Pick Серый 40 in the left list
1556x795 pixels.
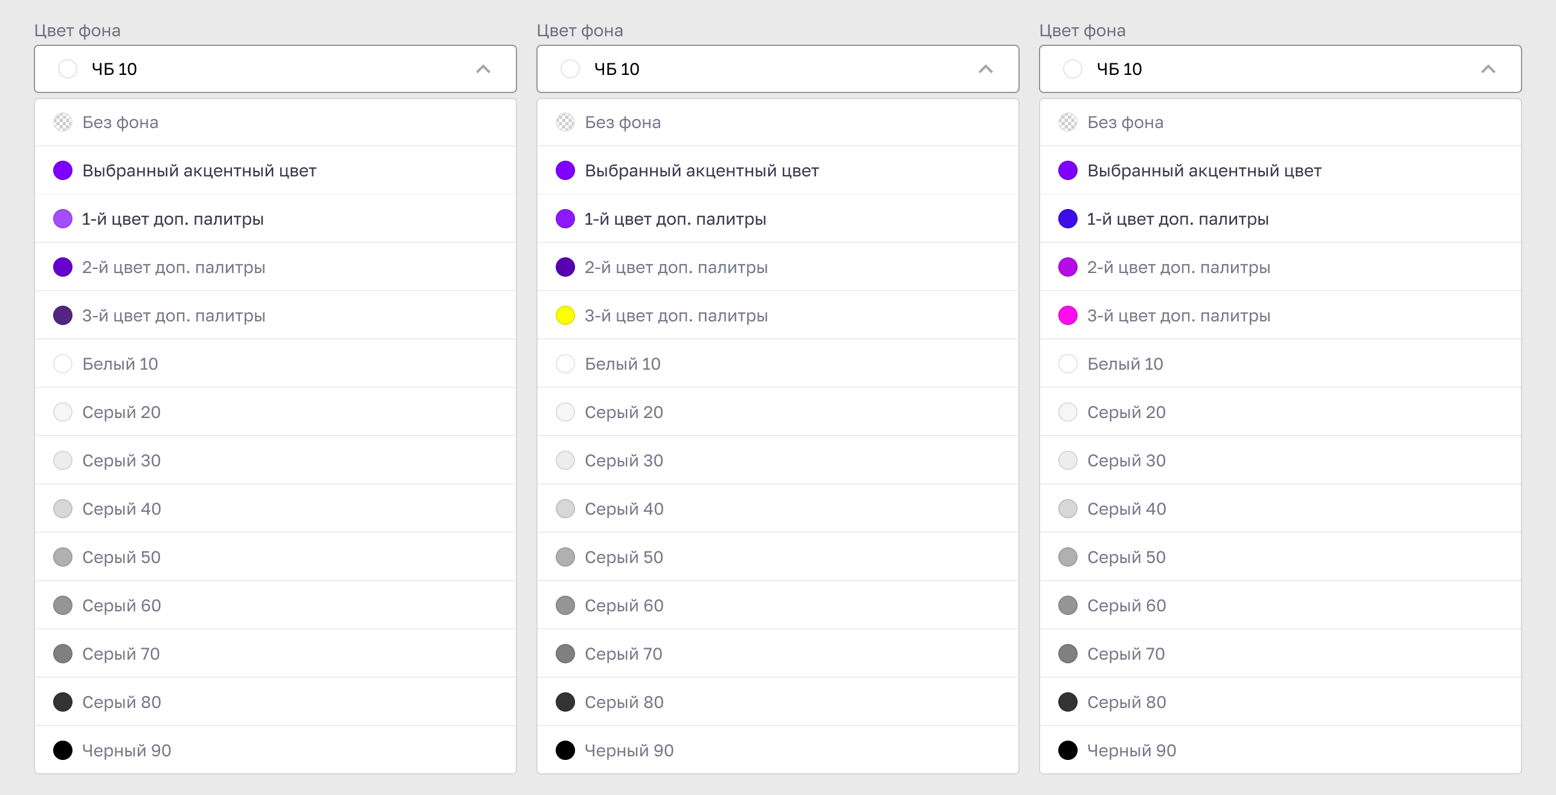(275, 509)
